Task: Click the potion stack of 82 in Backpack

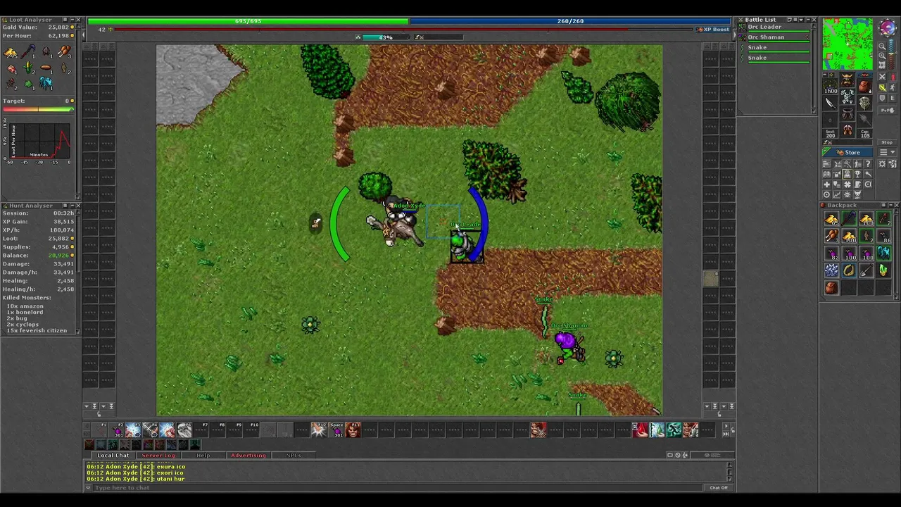Action: (831, 254)
